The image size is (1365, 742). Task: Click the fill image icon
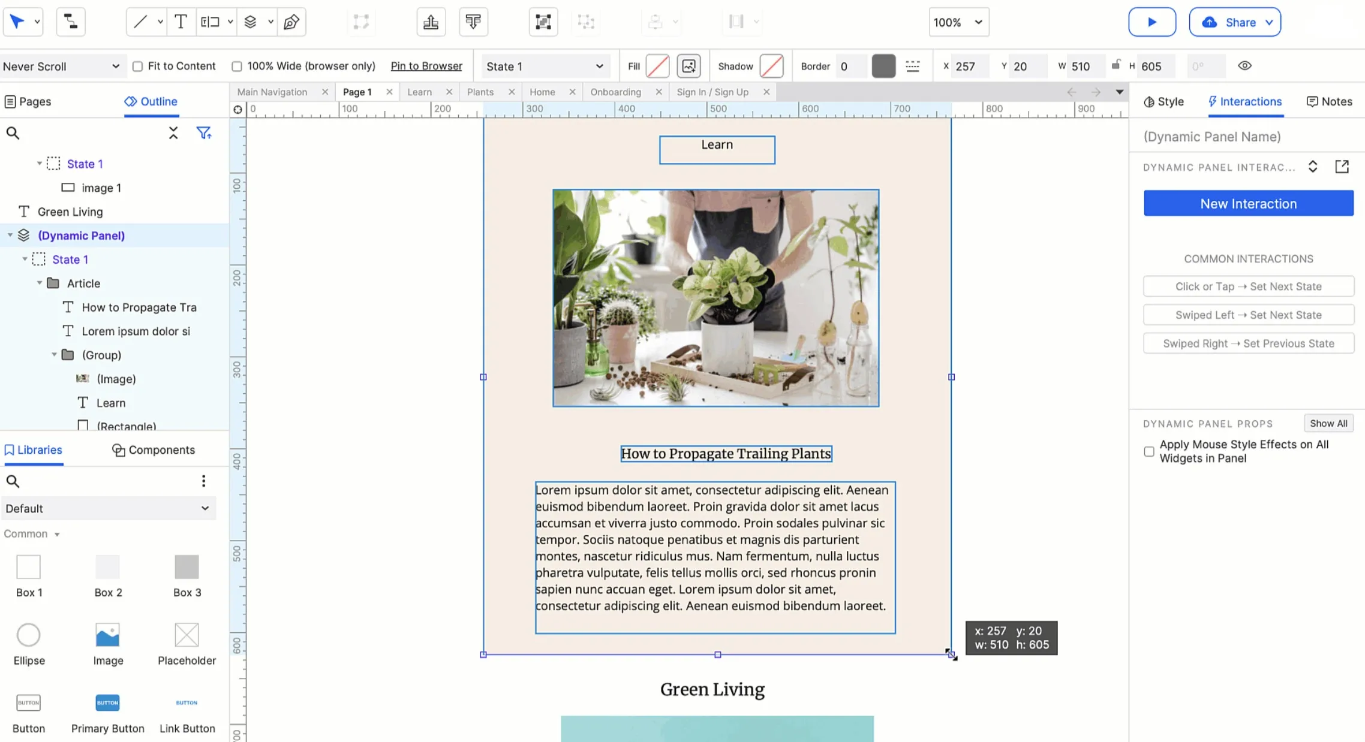click(688, 66)
